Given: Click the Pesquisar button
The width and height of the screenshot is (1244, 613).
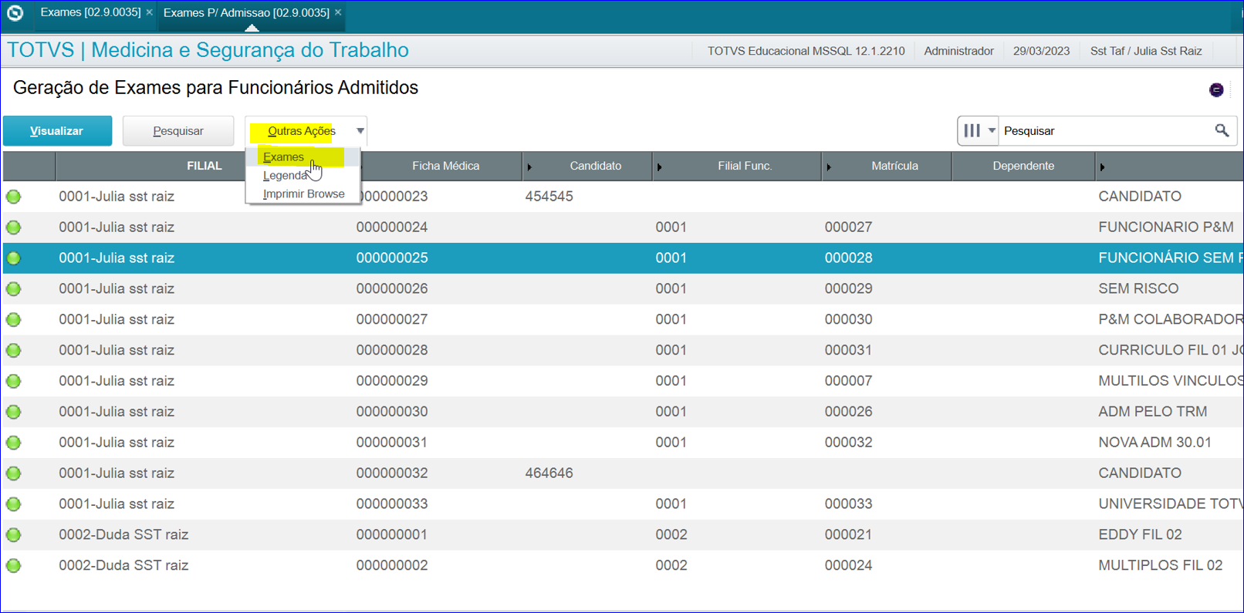Looking at the screenshot, I should click(x=178, y=131).
